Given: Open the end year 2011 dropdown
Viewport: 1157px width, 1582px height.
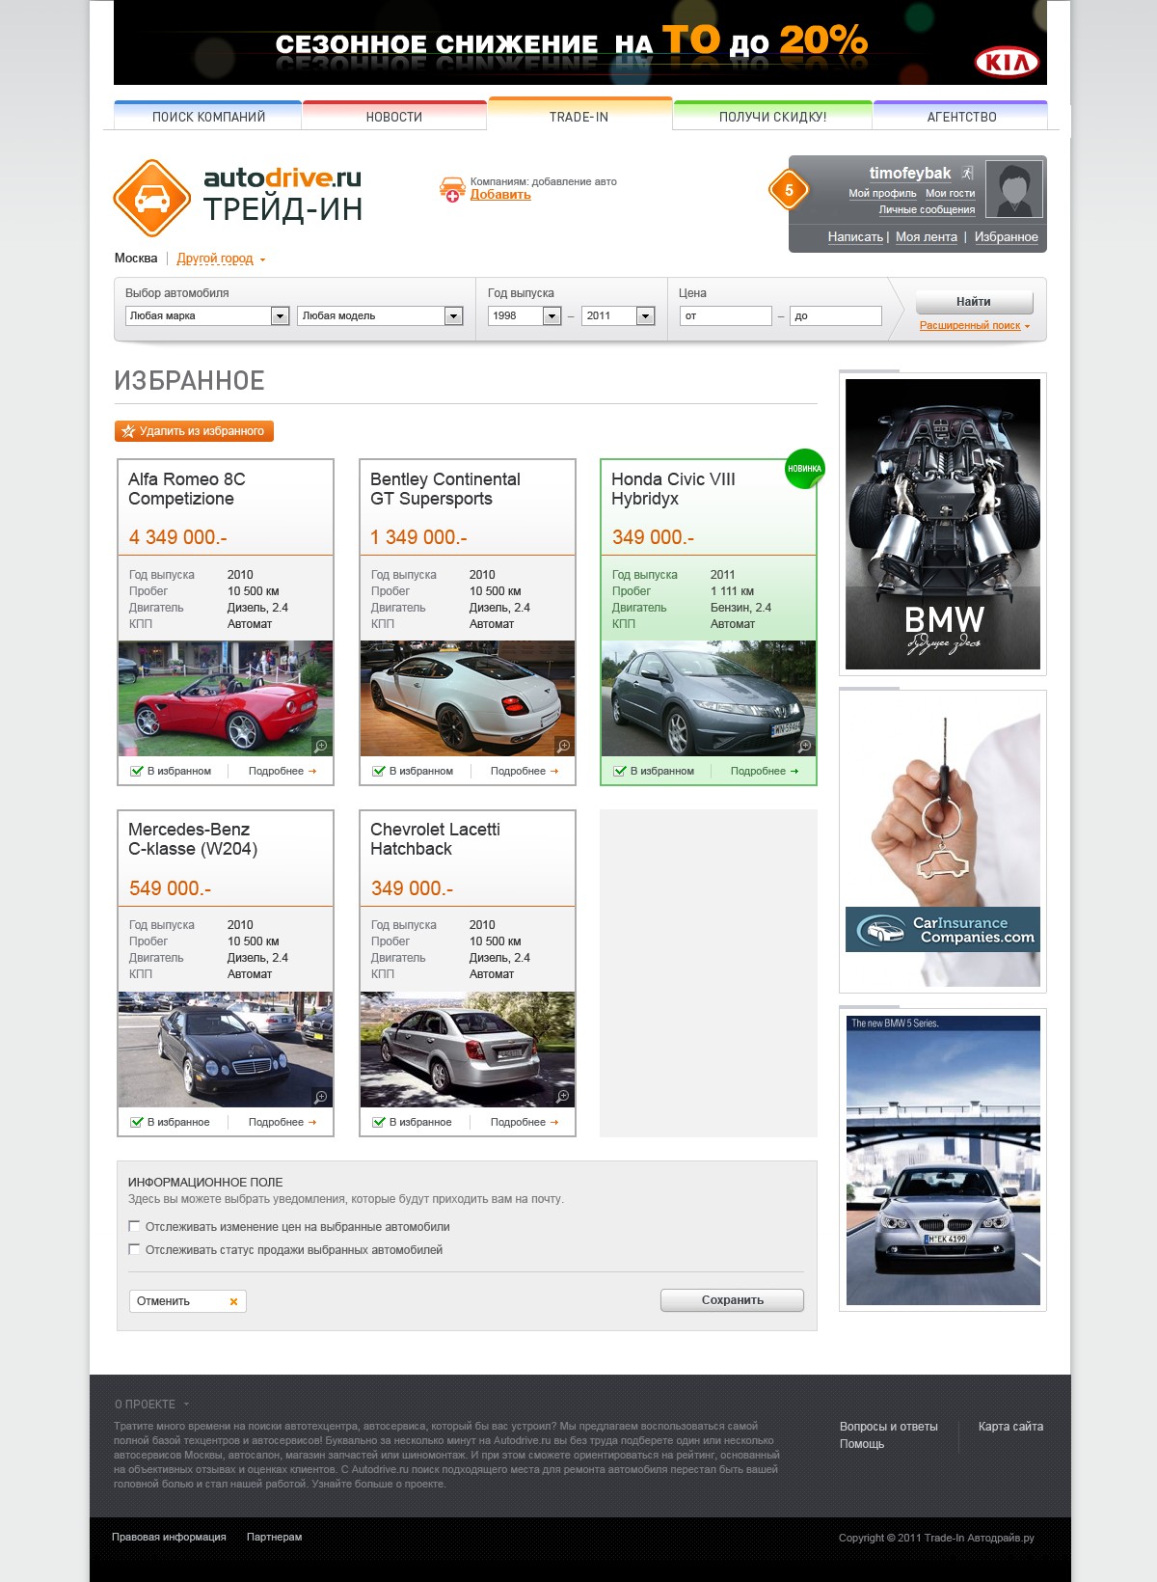Looking at the screenshot, I should pos(618,315).
